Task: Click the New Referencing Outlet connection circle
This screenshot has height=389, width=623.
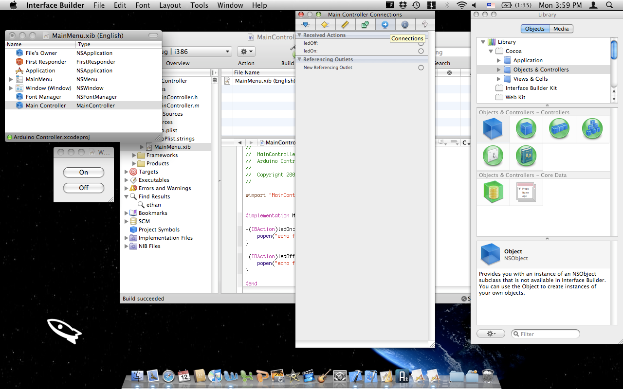Action: pos(421,68)
